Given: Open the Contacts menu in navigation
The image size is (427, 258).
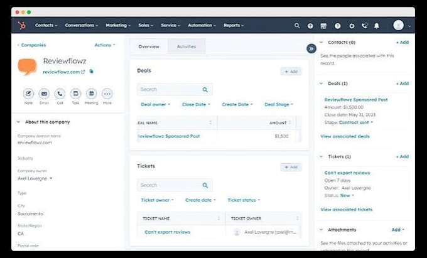Looking at the screenshot, I should click(x=46, y=25).
